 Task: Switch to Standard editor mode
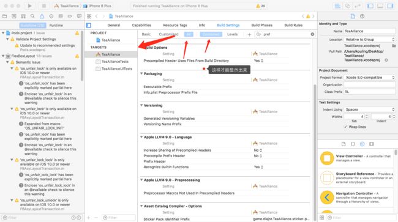[x=337, y=6]
